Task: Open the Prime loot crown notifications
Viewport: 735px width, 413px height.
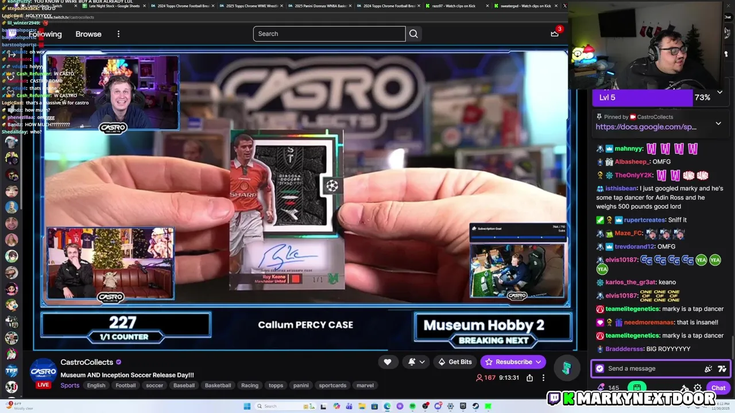Action: pos(555,33)
